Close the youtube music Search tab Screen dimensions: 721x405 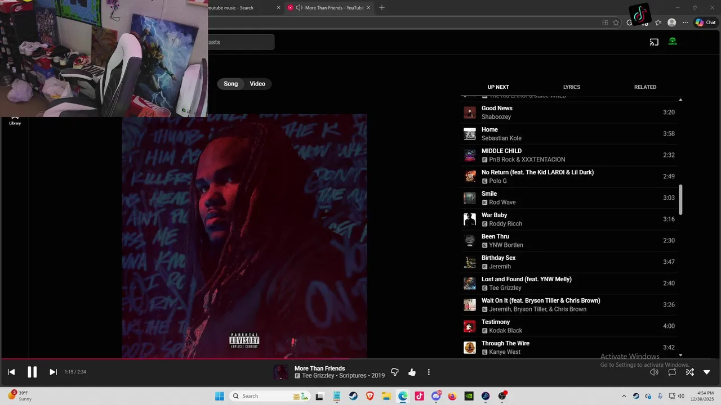(278, 8)
